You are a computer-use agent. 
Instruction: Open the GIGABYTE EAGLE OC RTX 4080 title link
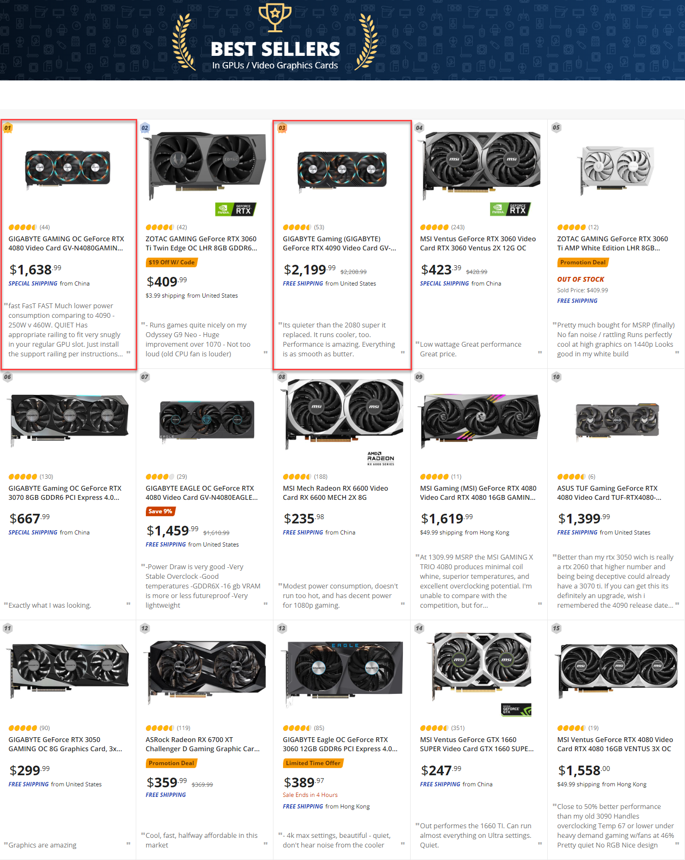click(201, 493)
